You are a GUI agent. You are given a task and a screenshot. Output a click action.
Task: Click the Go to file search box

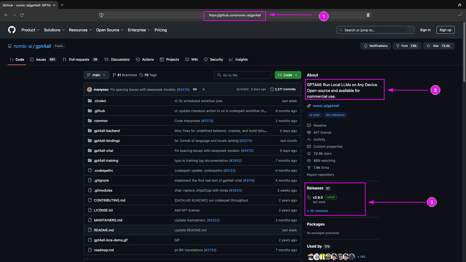pos(242,75)
